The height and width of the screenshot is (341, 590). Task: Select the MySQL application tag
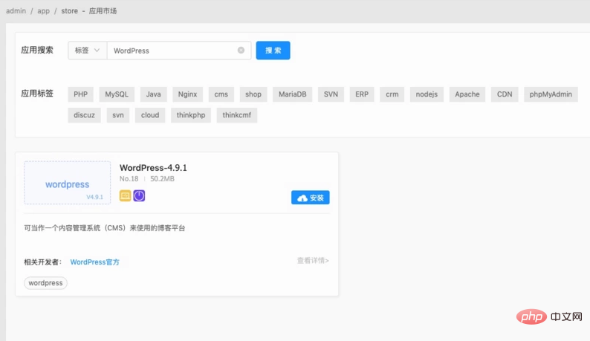coord(116,94)
